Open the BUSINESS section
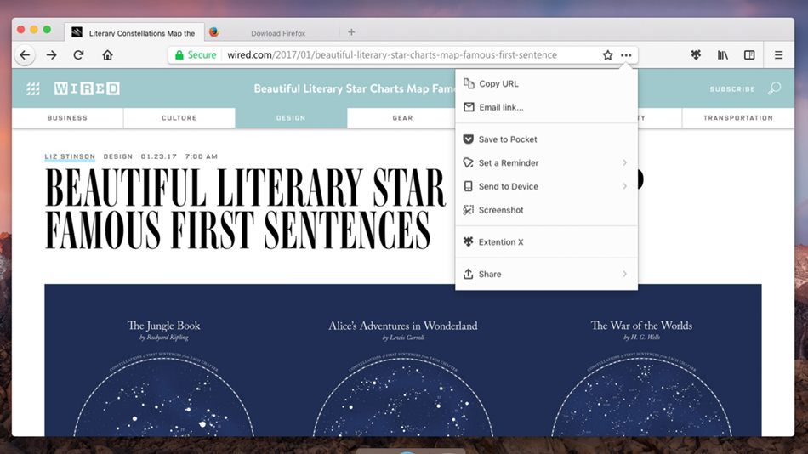 pos(67,118)
